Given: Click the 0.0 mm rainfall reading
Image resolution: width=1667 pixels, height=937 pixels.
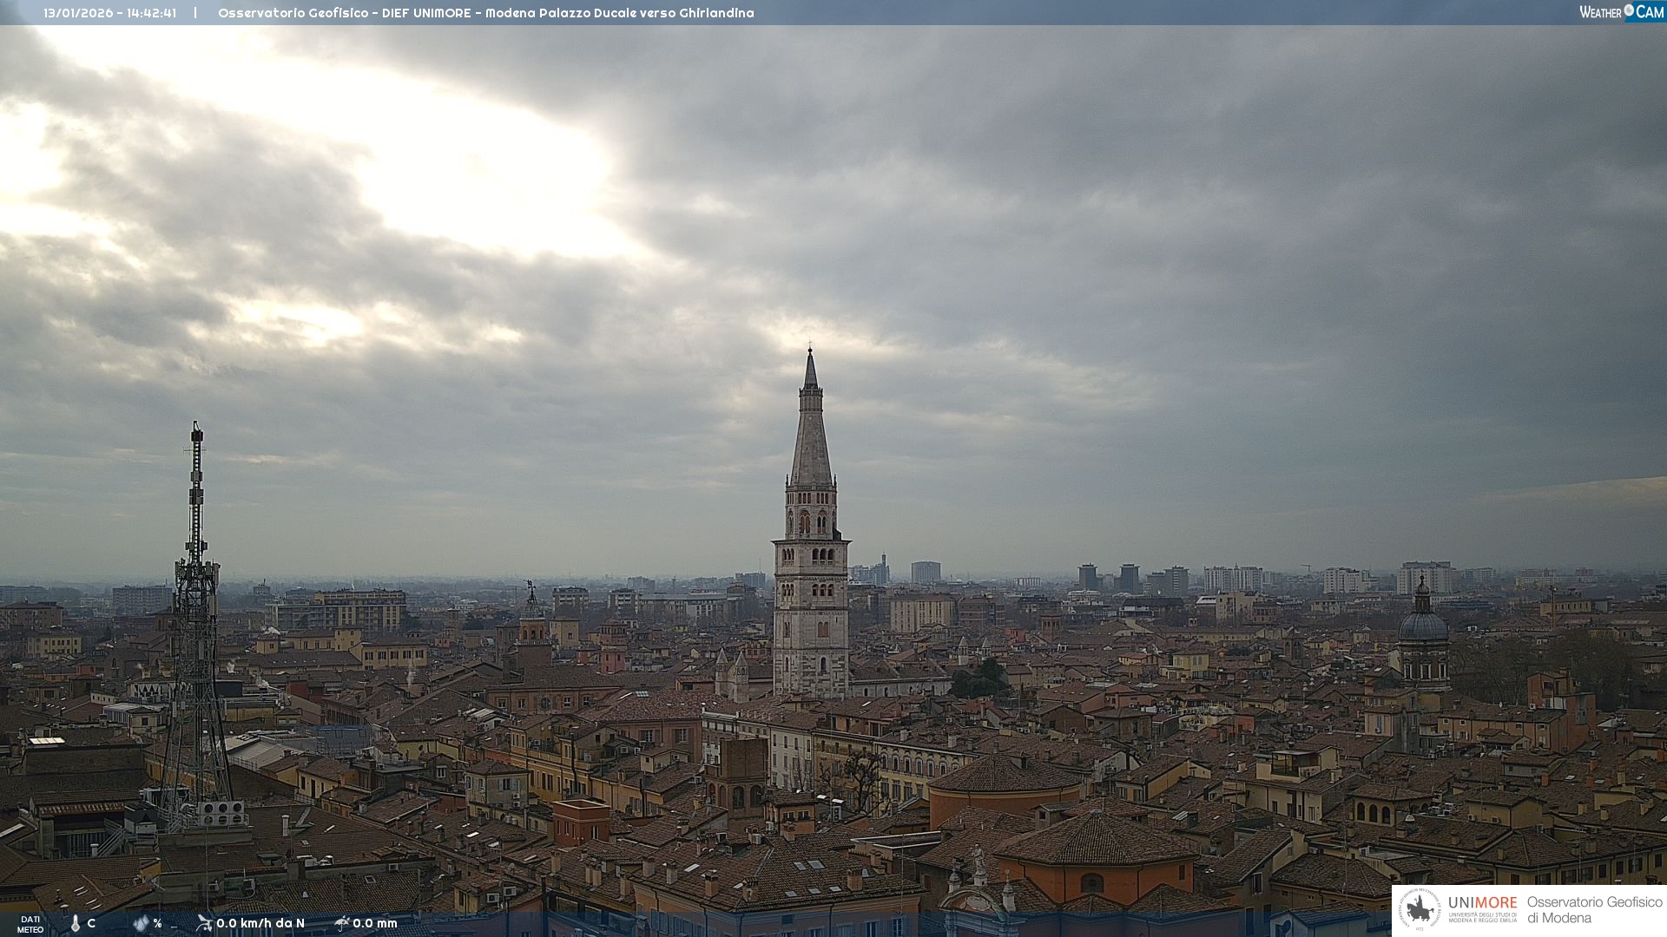Looking at the screenshot, I should pyautogui.click(x=375, y=923).
